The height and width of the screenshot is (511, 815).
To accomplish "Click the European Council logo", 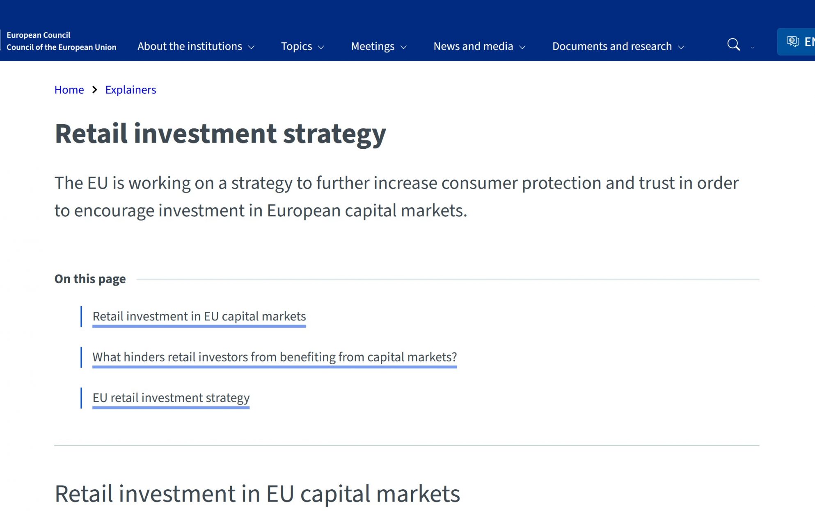I will (62, 41).
